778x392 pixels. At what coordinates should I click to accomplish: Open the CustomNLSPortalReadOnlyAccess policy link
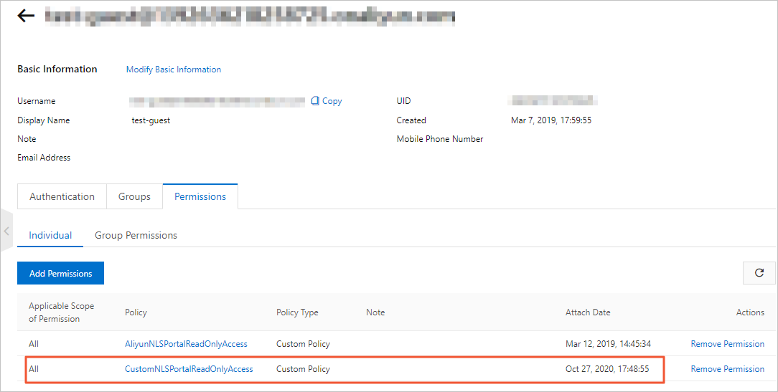(189, 368)
